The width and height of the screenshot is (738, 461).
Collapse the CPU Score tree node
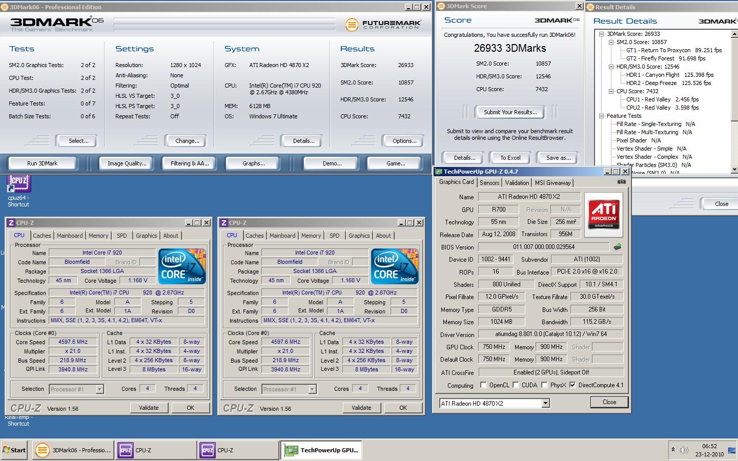click(611, 91)
